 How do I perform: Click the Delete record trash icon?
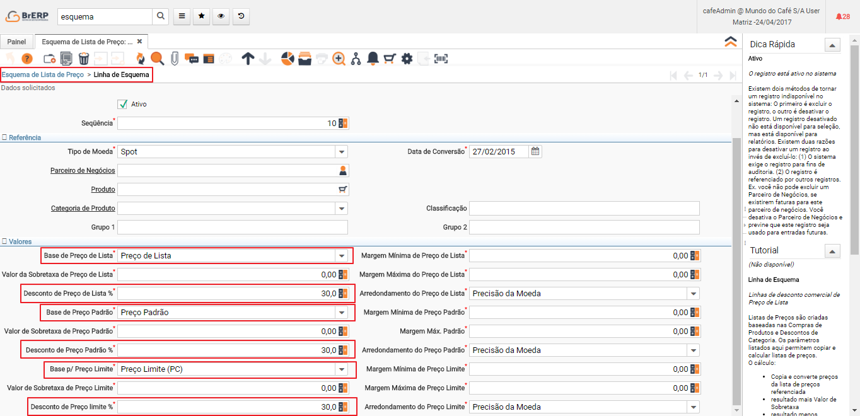click(x=83, y=59)
